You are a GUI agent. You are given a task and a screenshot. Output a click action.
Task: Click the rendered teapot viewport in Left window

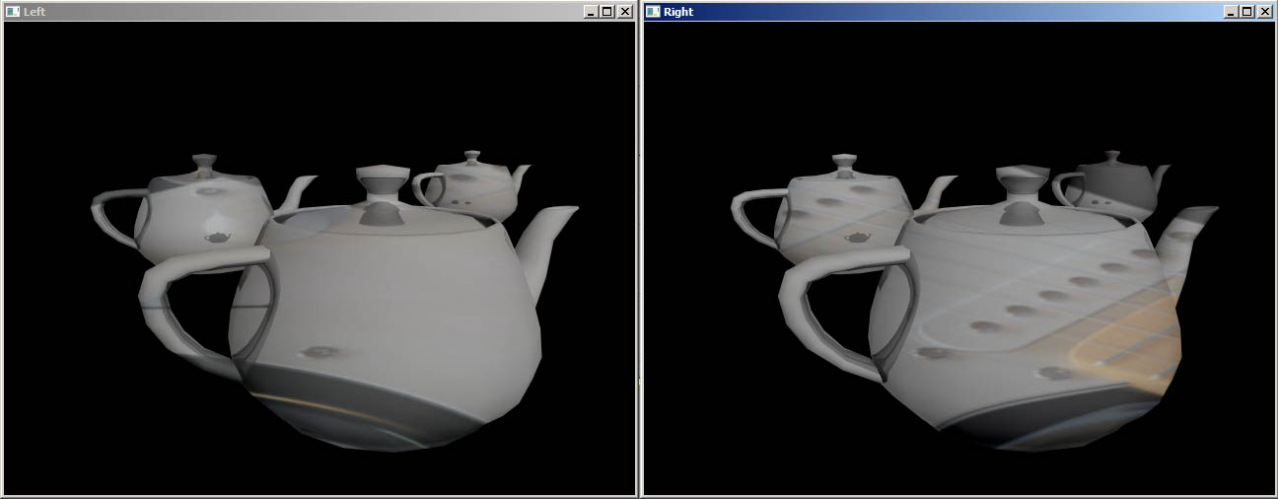319,258
